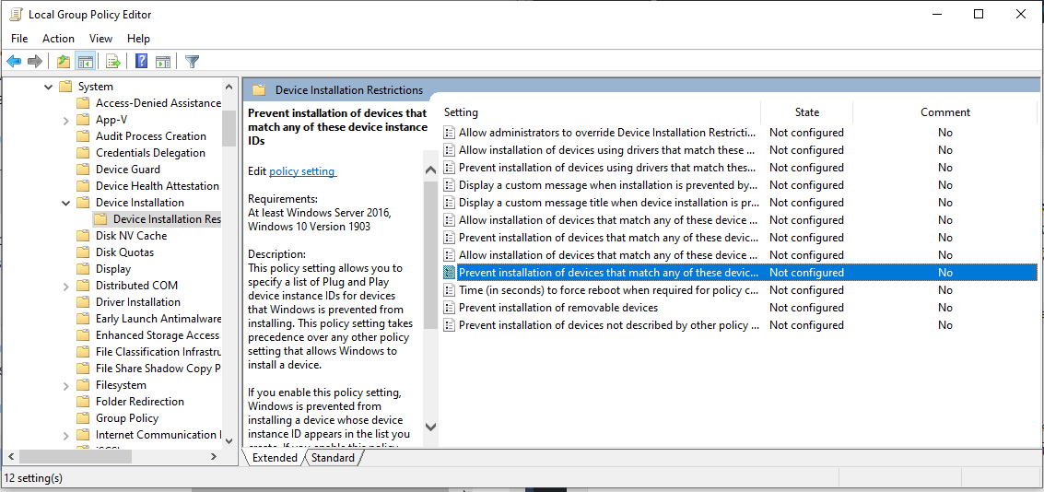Expand the App-V tree node
This screenshot has width=1044, height=492.
66,120
